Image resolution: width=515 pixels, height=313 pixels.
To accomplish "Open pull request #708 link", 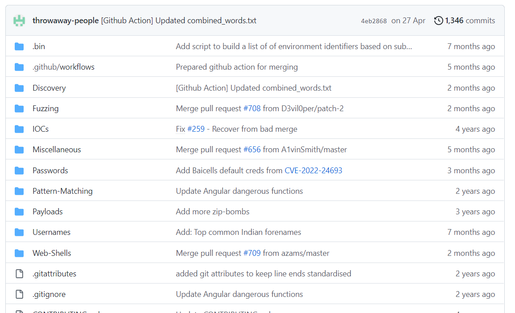I will click(252, 108).
